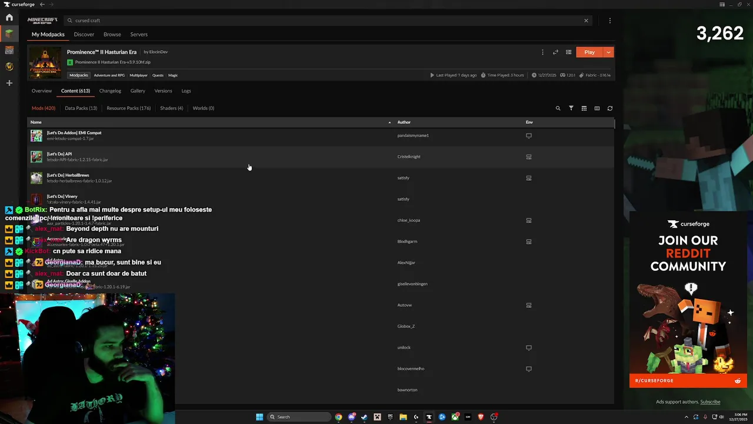Viewport: 753px width, 424px height.
Task: Select the [Let's Do] API mod row
Action: click(x=321, y=157)
